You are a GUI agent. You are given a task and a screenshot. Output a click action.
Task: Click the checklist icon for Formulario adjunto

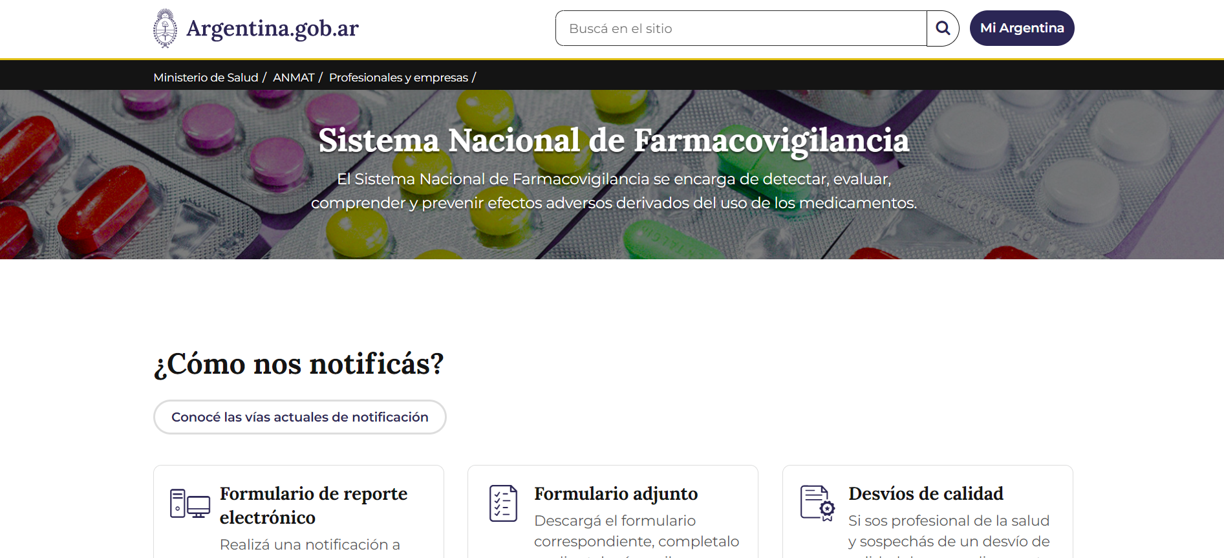pos(503,503)
